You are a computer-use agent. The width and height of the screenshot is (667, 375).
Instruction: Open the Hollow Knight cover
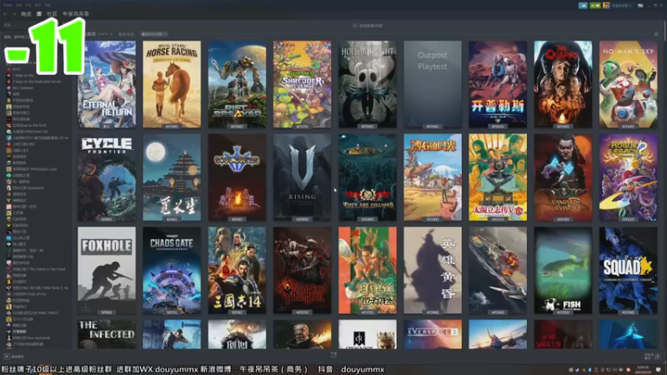click(368, 84)
